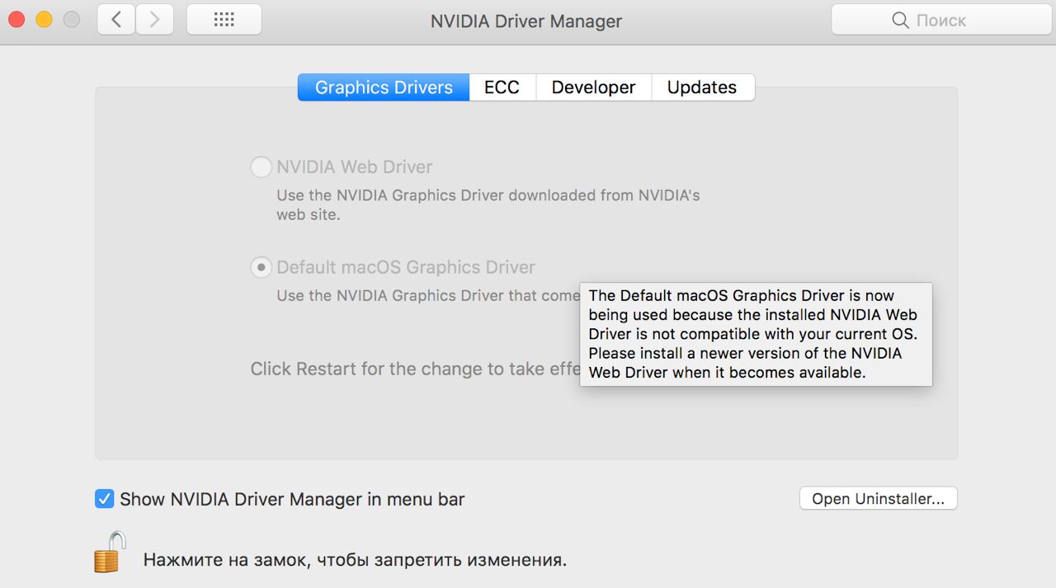Open the Updates tab

tap(703, 87)
